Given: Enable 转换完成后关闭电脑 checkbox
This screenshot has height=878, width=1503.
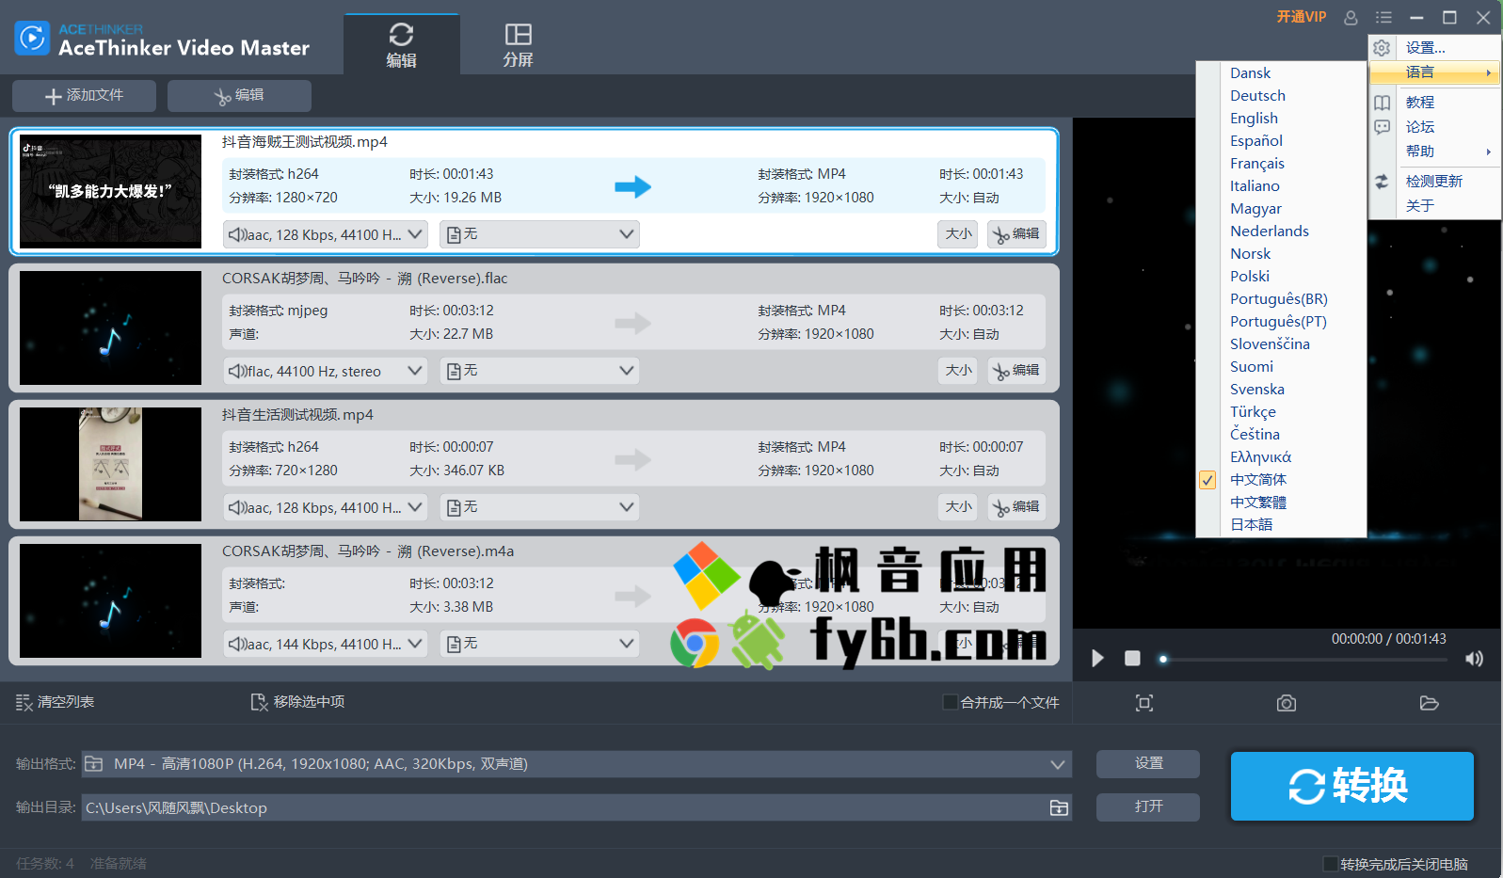Looking at the screenshot, I should 1331,864.
